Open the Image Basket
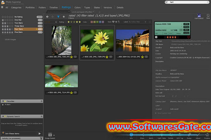This screenshot has height=140, width=211. 50,136
